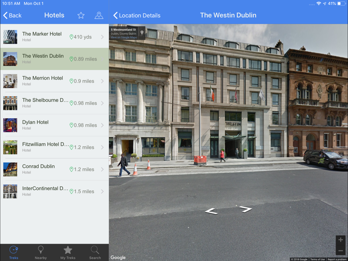Open Terms of Use link
This screenshot has width=348, height=261.
pos(317,259)
